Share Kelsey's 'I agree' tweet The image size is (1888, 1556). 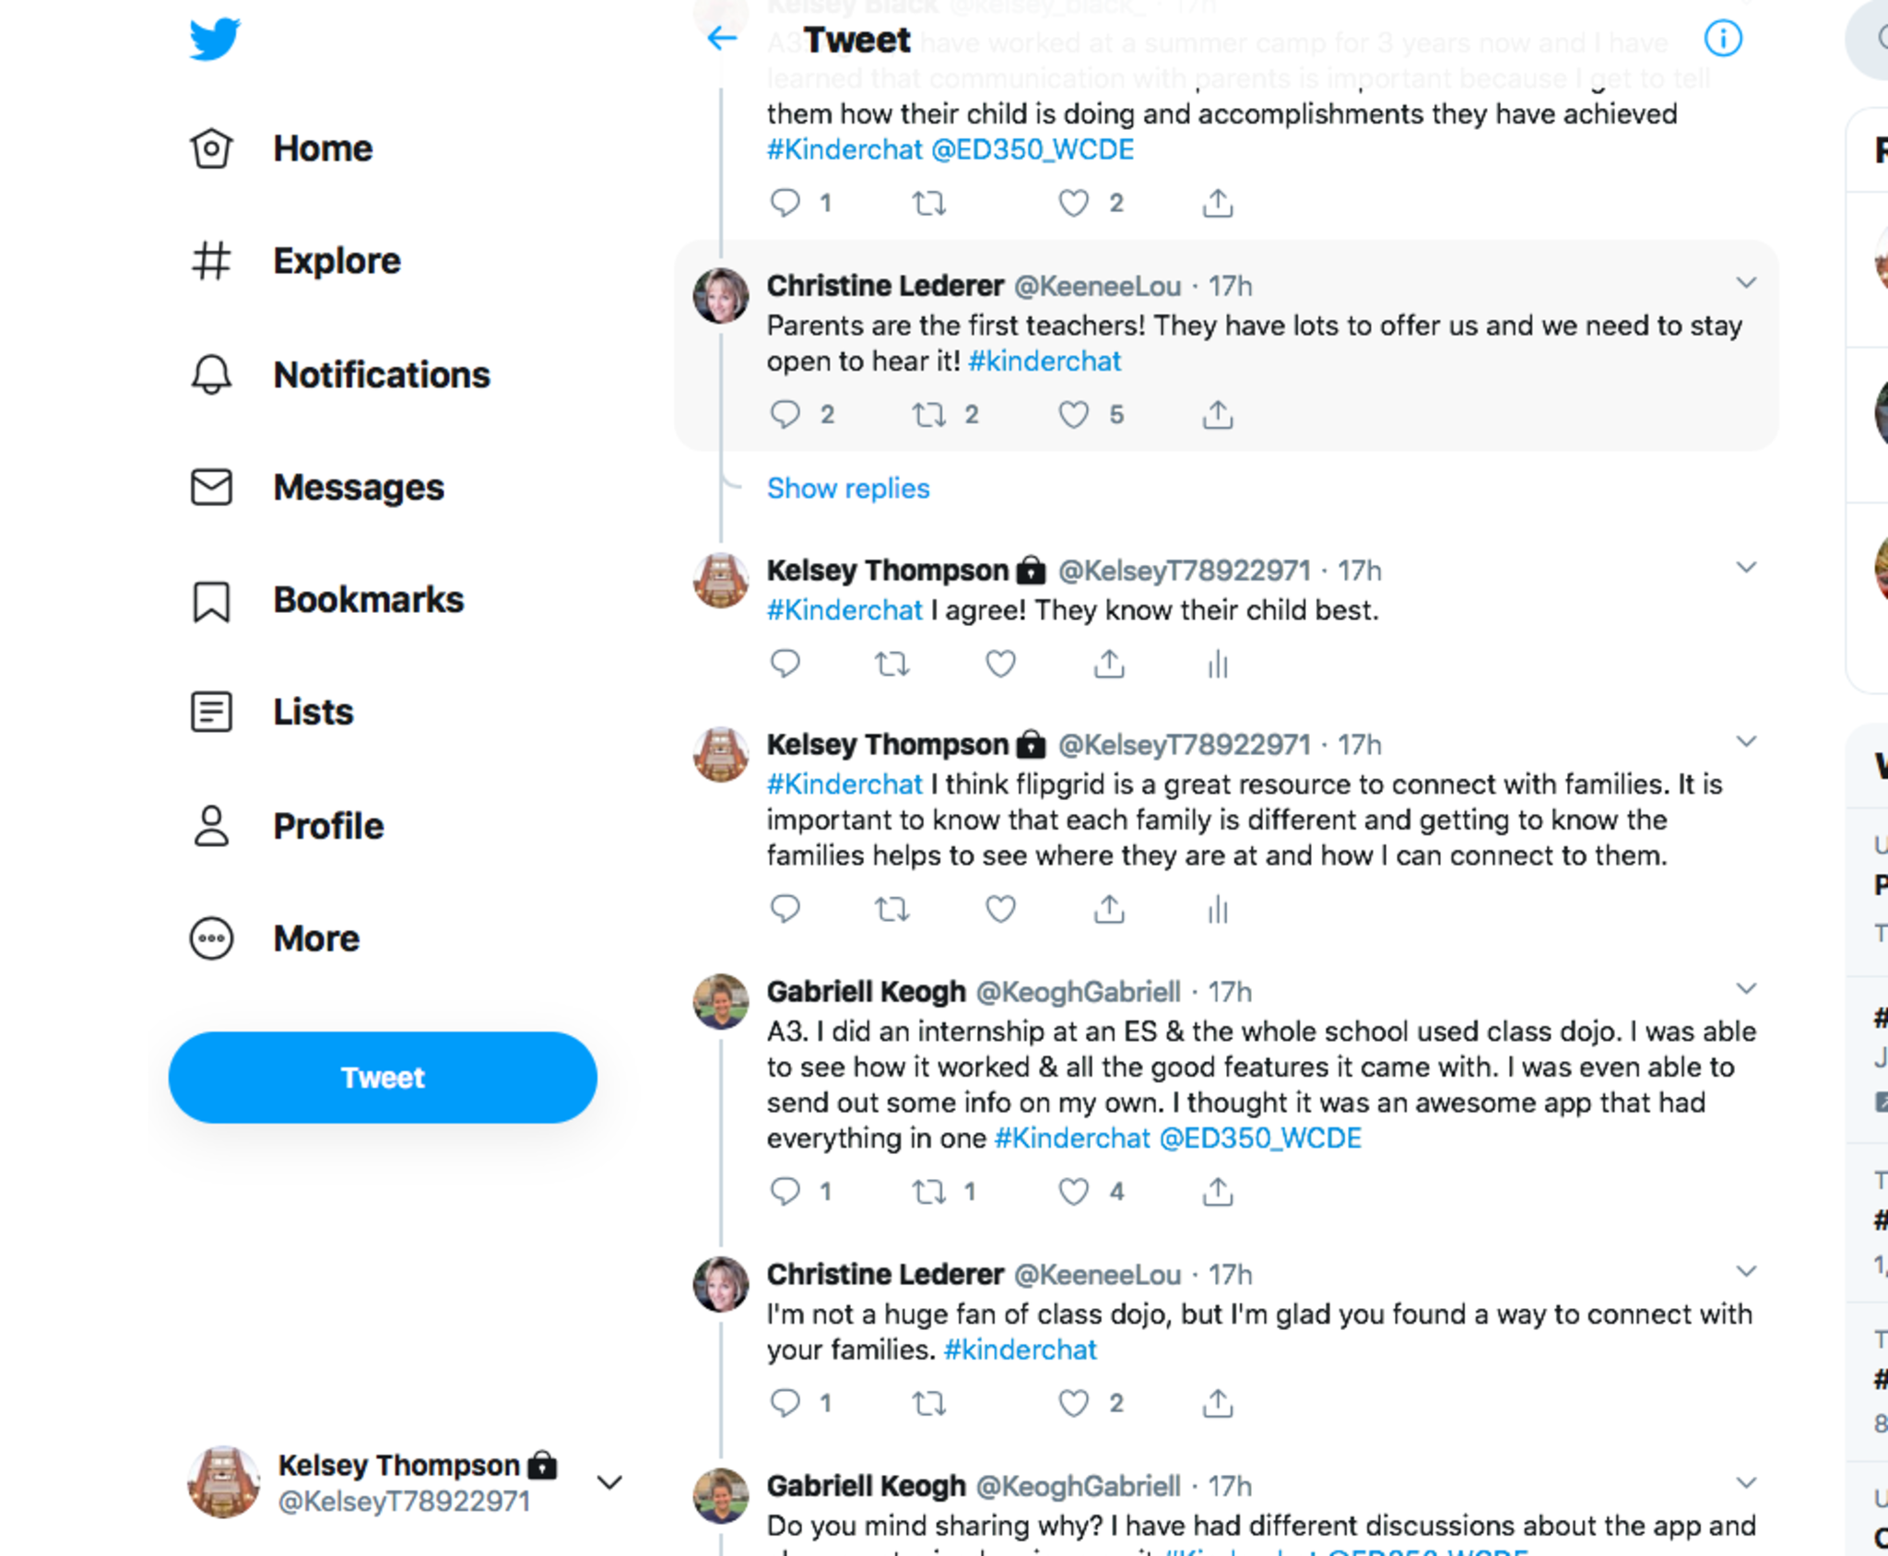1109,664
